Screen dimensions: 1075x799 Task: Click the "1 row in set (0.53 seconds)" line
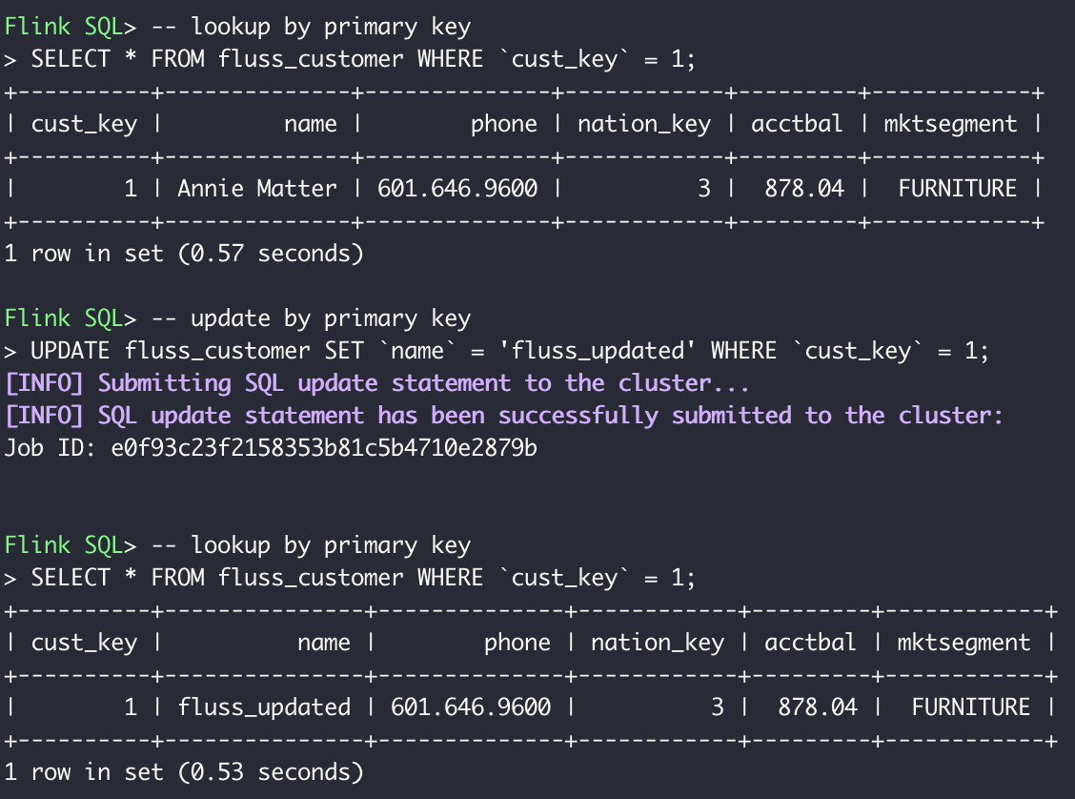tap(184, 771)
